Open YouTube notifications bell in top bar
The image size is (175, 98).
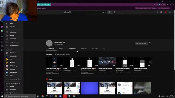click(x=165, y=12)
